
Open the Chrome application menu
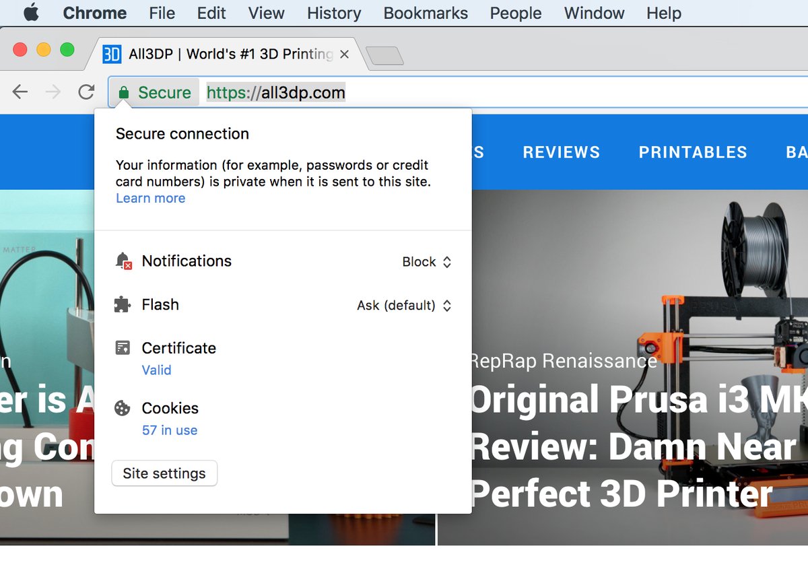point(95,13)
